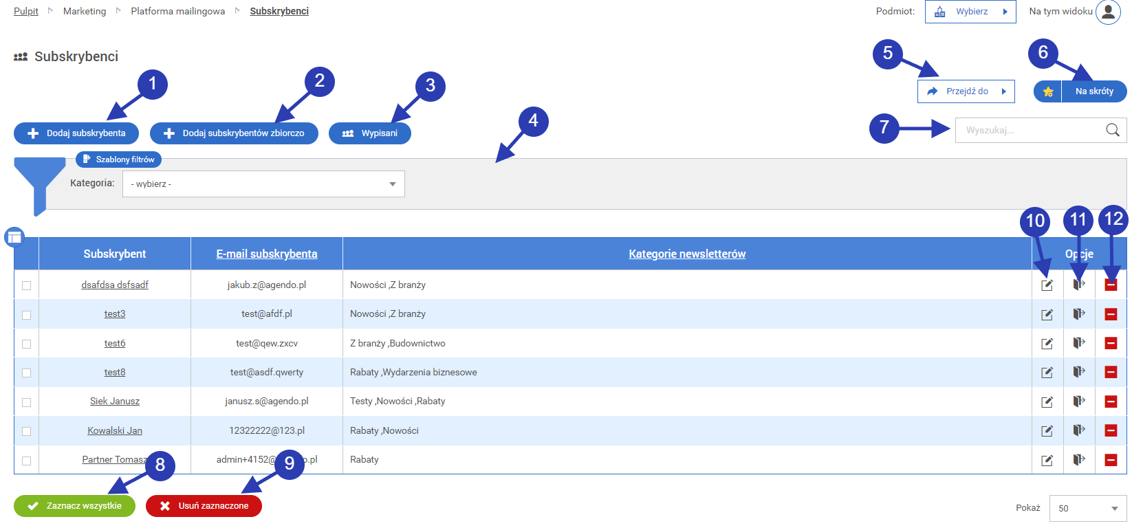Open the Podmiot Wybierz dropdown
This screenshot has width=1132, height=528.
pos(970,12)
